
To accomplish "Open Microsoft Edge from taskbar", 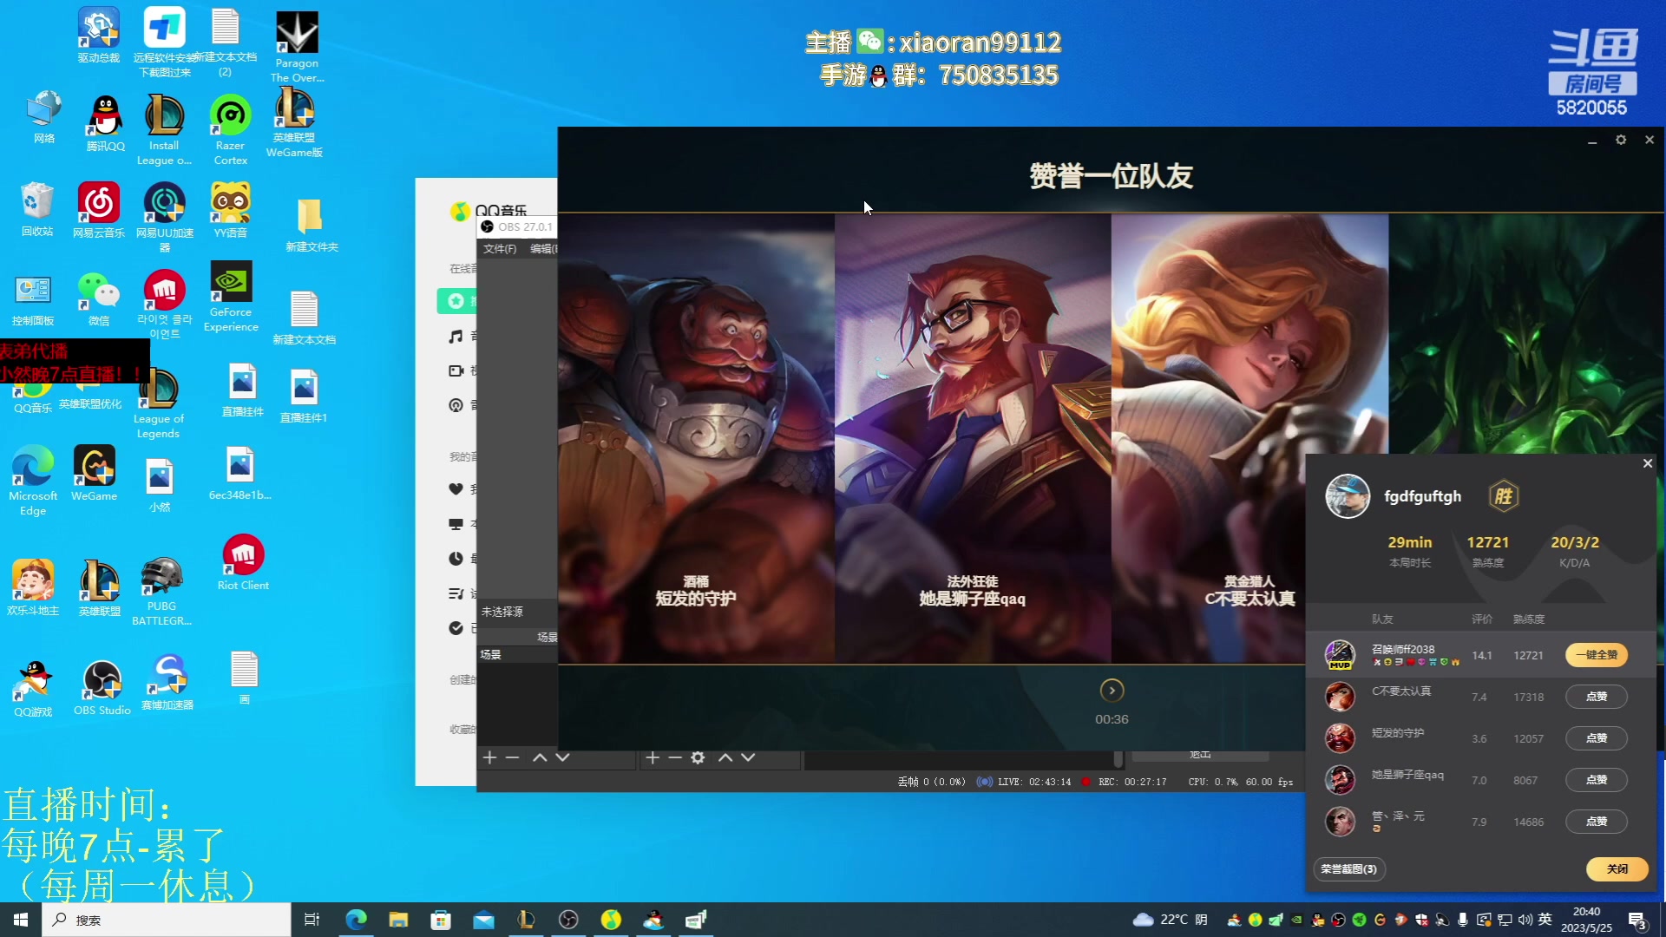I will (356, 920).
